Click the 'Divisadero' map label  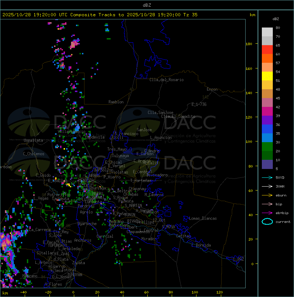pyautogui.click(x=157, y=175)
